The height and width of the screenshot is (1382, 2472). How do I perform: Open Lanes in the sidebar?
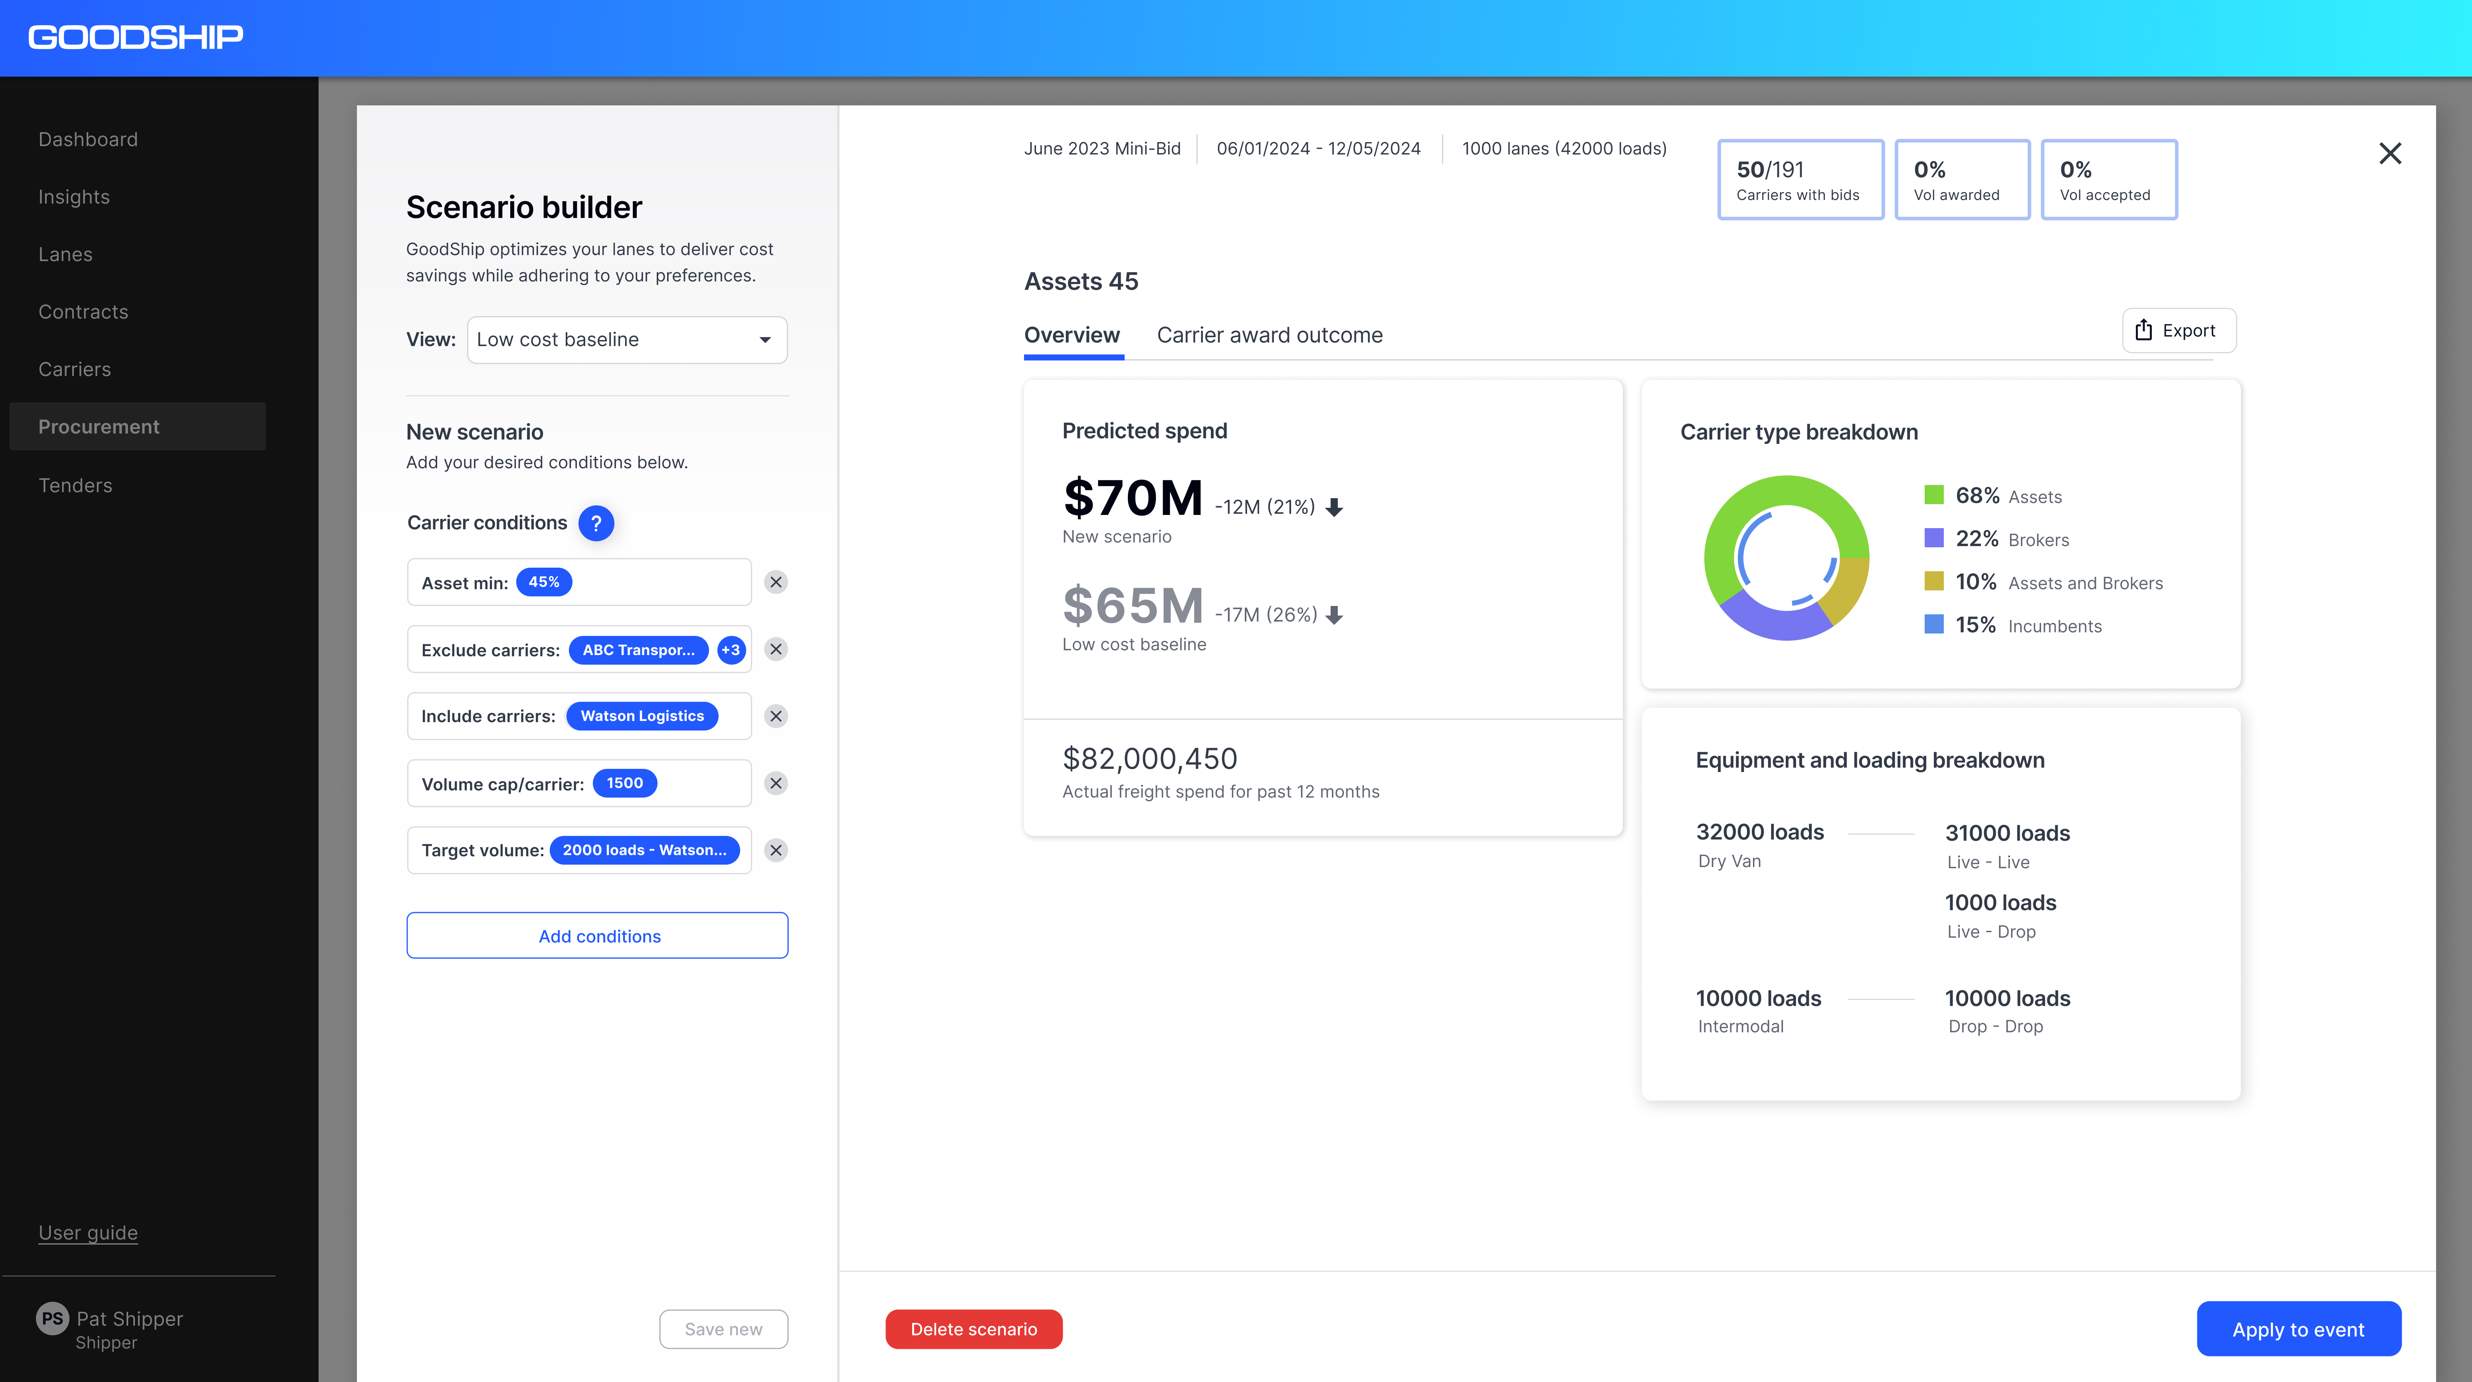65,254
